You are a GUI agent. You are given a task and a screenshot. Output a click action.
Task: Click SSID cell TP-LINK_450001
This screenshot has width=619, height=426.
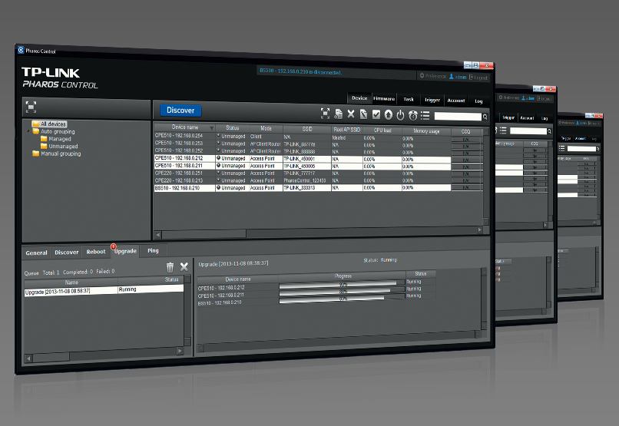pyautogui.click(x=307, y=159)
